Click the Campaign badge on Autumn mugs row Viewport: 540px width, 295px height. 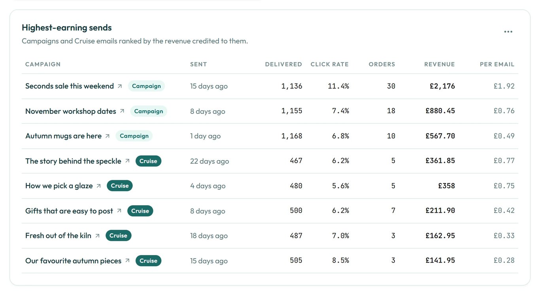click(134, 136)
